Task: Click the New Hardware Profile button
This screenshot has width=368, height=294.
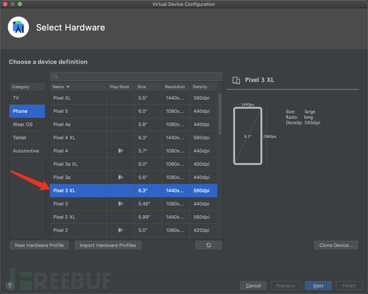Action: coord(39,245)
